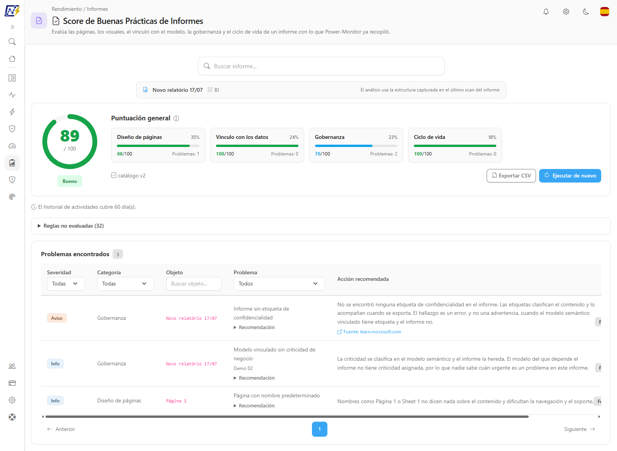Viewport: 617px width, 451px height.
Task: Click the "Página 1" object name
Action: click(x=176, y=401)
